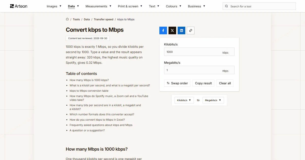Click 'Table of contents' heading
Screen dimensions: 305x160
[x=81, y=74]
